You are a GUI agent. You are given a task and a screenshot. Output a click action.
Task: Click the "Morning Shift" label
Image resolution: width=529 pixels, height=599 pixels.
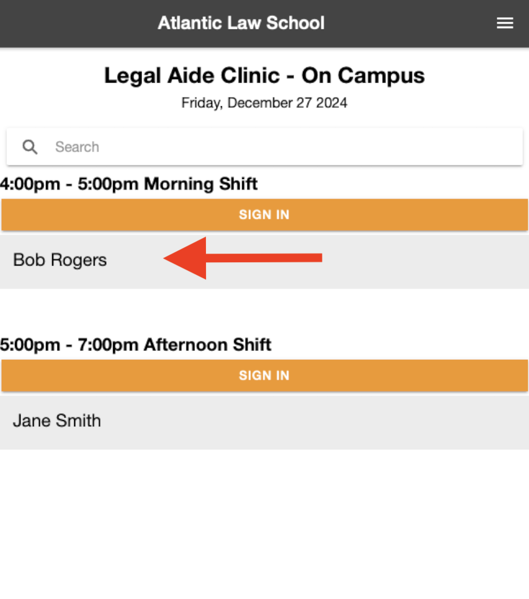pyautogui.click(x=200, y=184)
